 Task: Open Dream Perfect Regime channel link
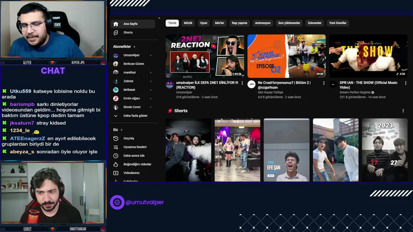pos(355,92)
